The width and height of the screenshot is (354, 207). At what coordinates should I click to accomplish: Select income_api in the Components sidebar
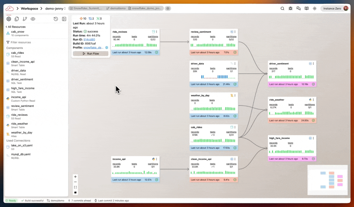pyautogui.click(x=18, y=97)
